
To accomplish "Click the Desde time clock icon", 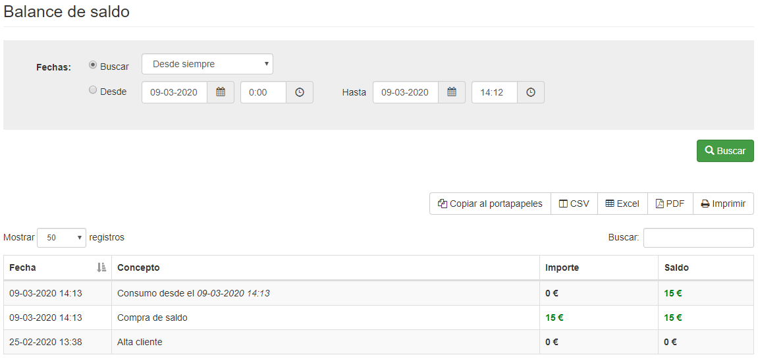I will pos(300,93).
